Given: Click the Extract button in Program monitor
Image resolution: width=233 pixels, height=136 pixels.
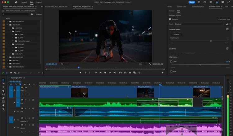Looking at the screenshot, I should (x=125, y=72).
